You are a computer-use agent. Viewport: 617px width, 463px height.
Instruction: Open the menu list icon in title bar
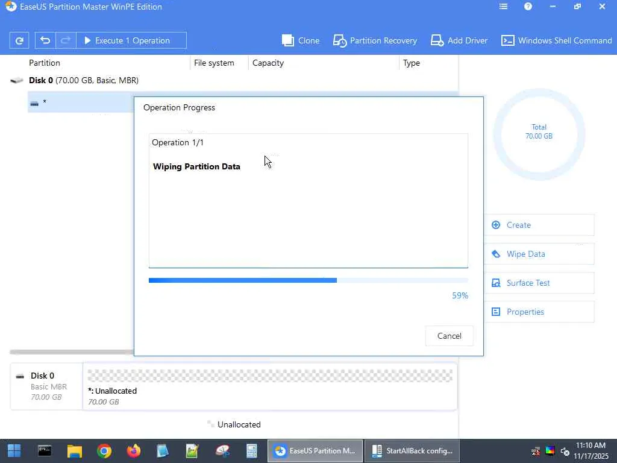click(503, 6)
